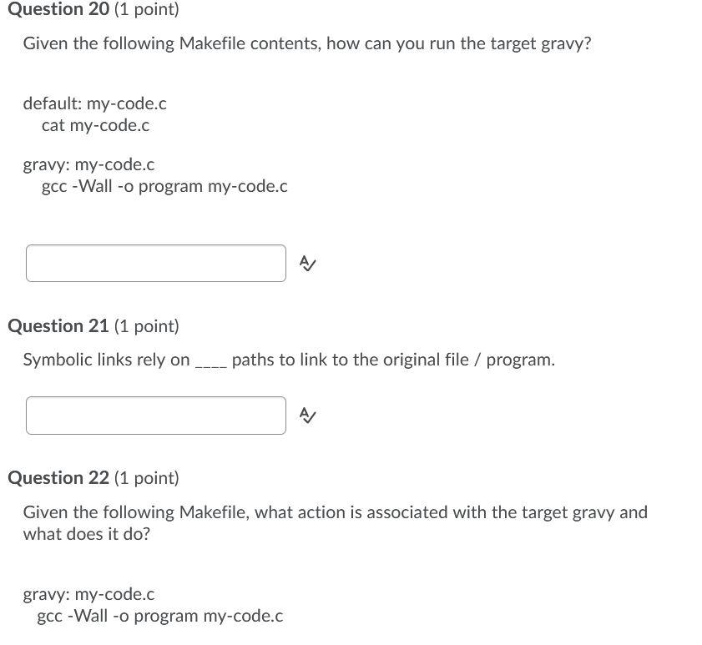702x645 pixels.
Task: Click the gcc compile line under Question 22
Action: coord(161,616)
